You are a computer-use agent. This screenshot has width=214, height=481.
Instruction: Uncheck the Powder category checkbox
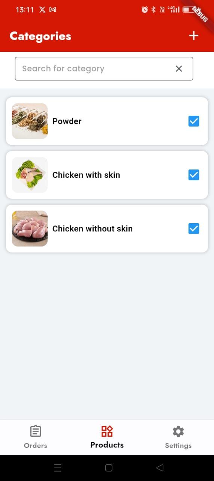[x=194, y=121]
